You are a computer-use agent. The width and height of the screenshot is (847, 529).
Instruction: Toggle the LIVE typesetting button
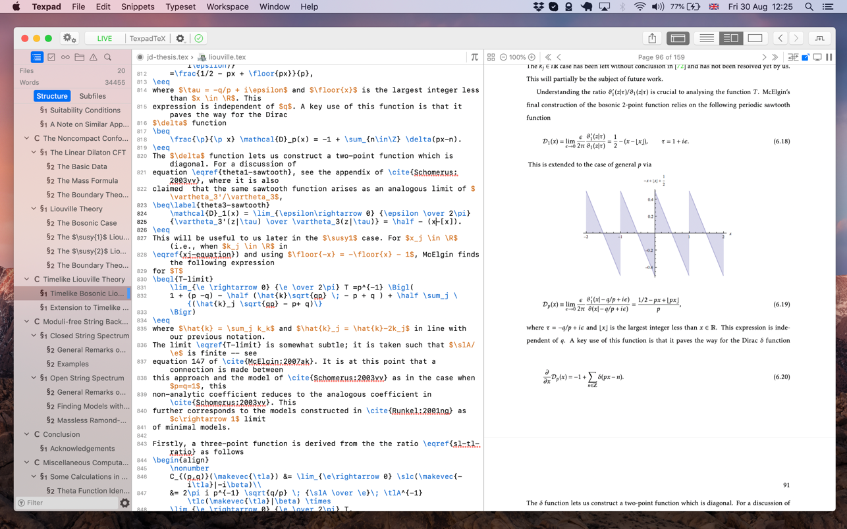pos(104,38)
